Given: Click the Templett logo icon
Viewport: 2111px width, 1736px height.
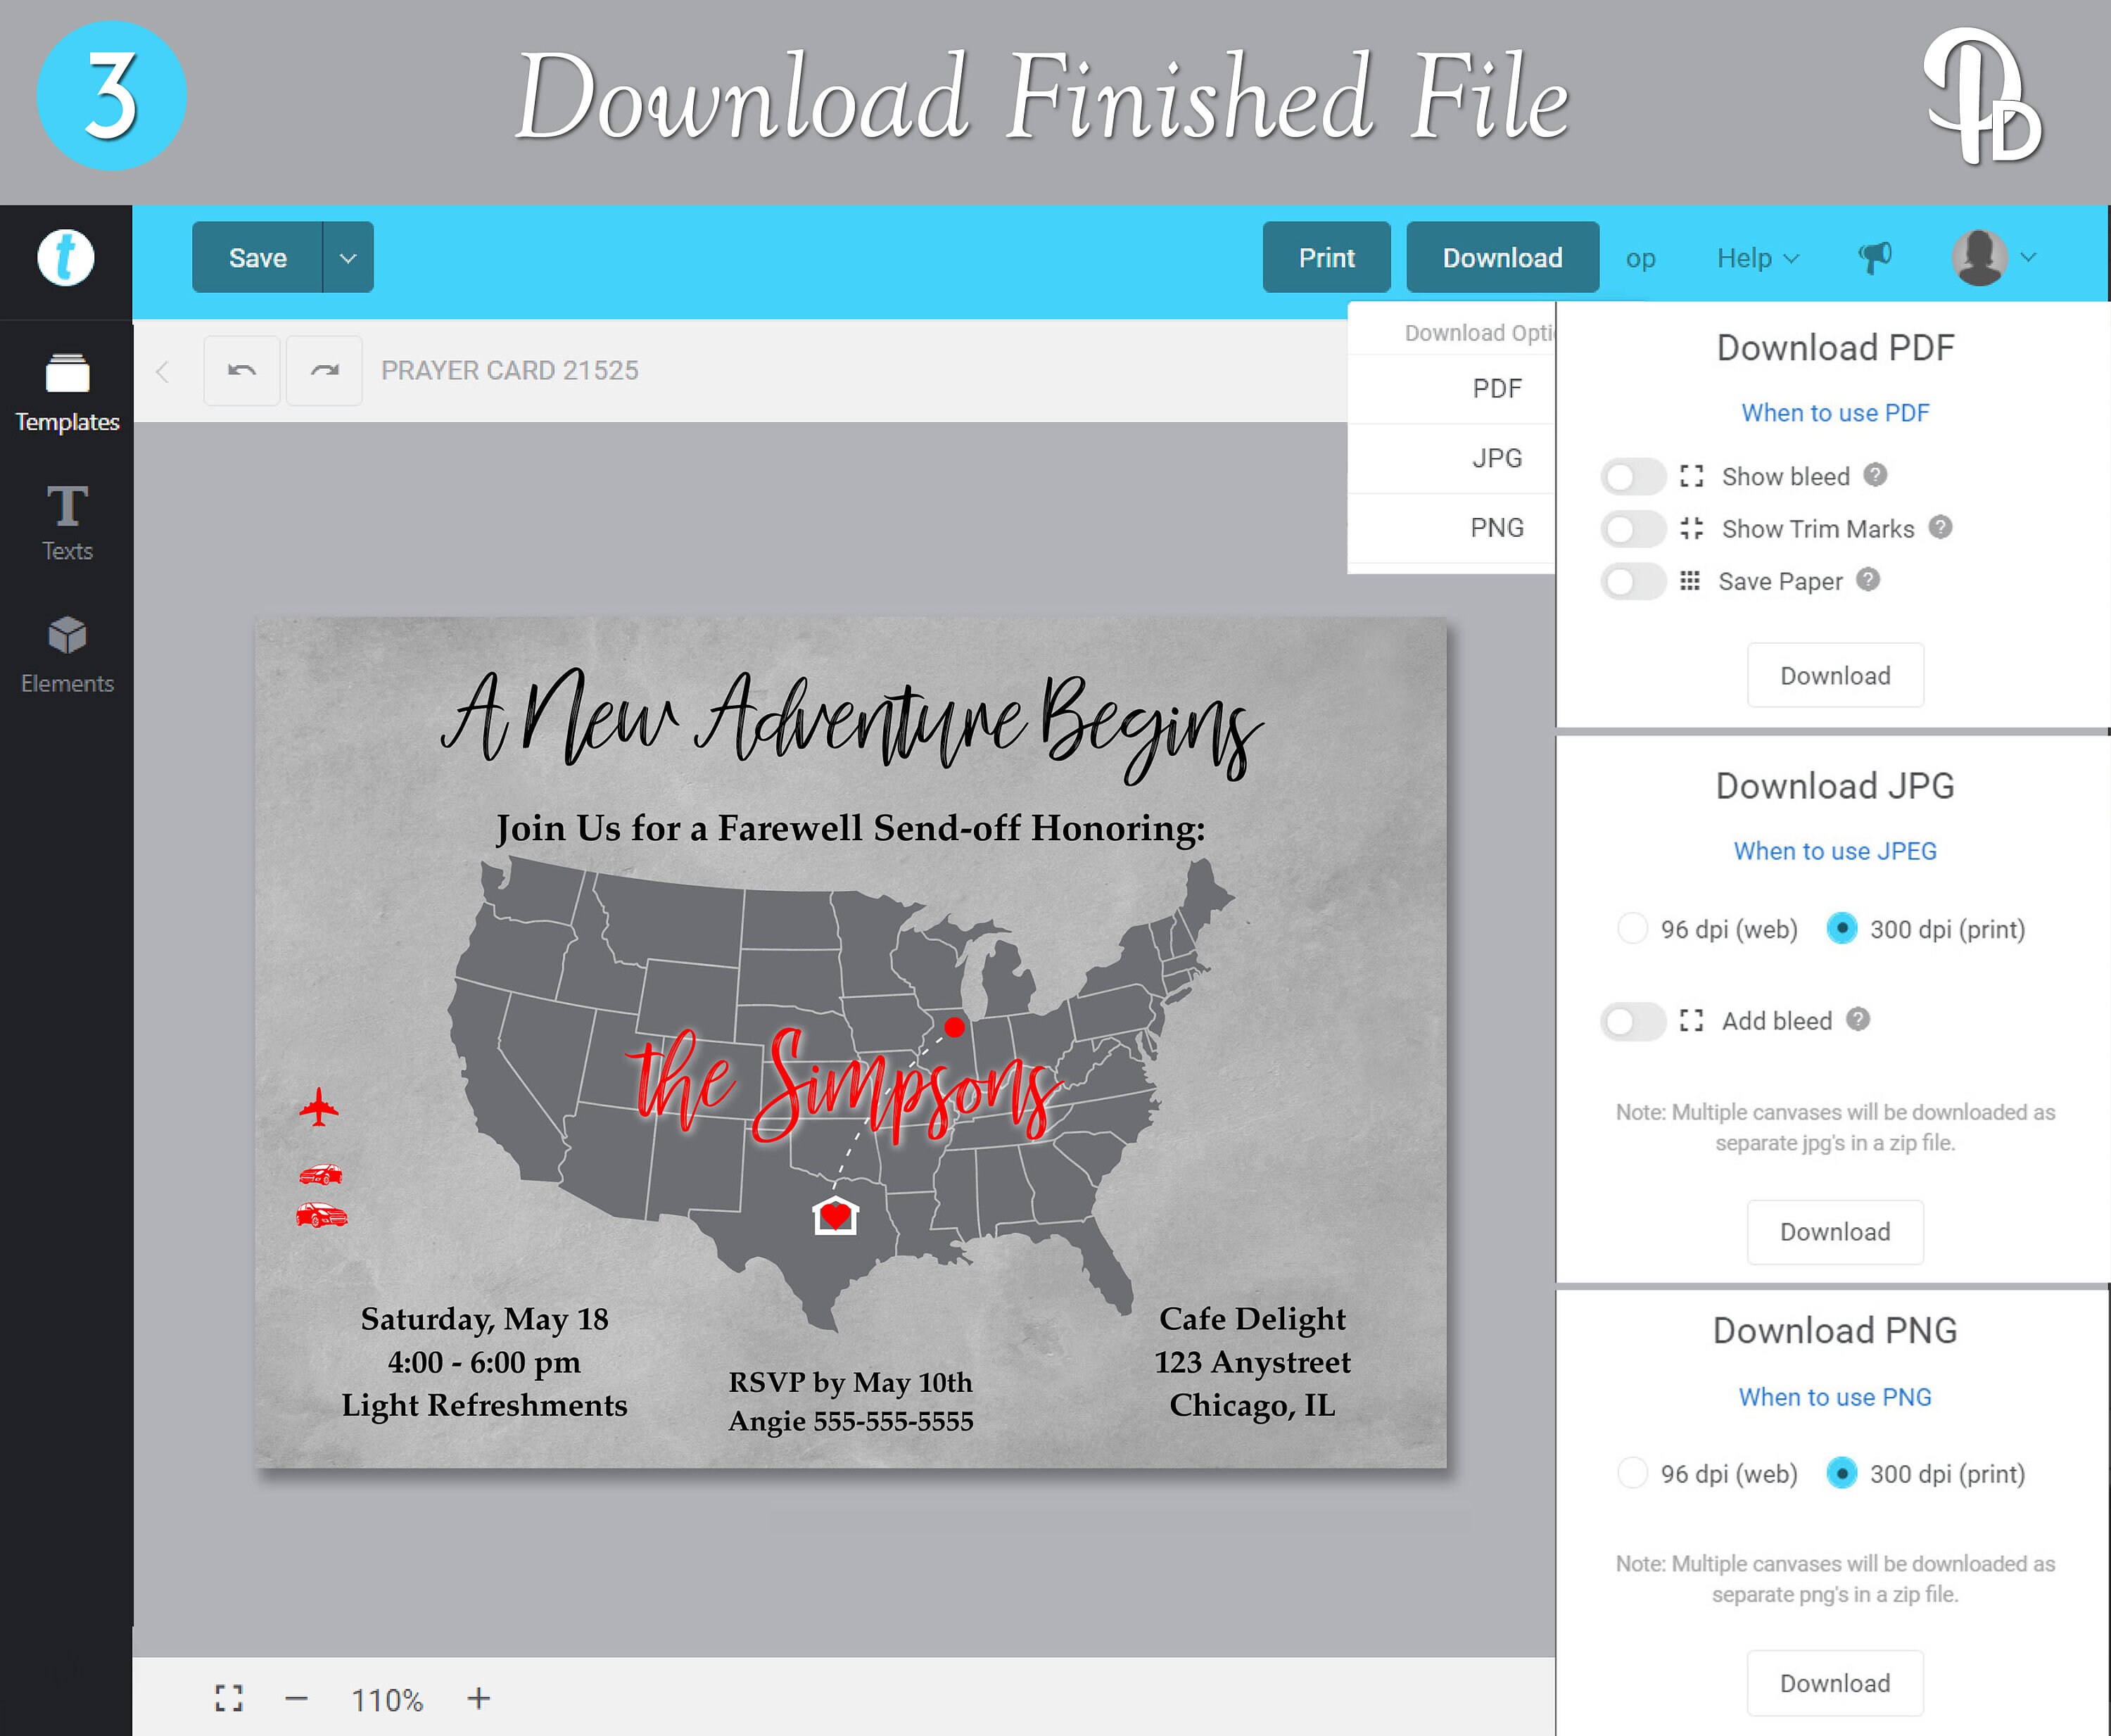Looking at the screenshot, I should pyautogui.click(x=66, y=258).
